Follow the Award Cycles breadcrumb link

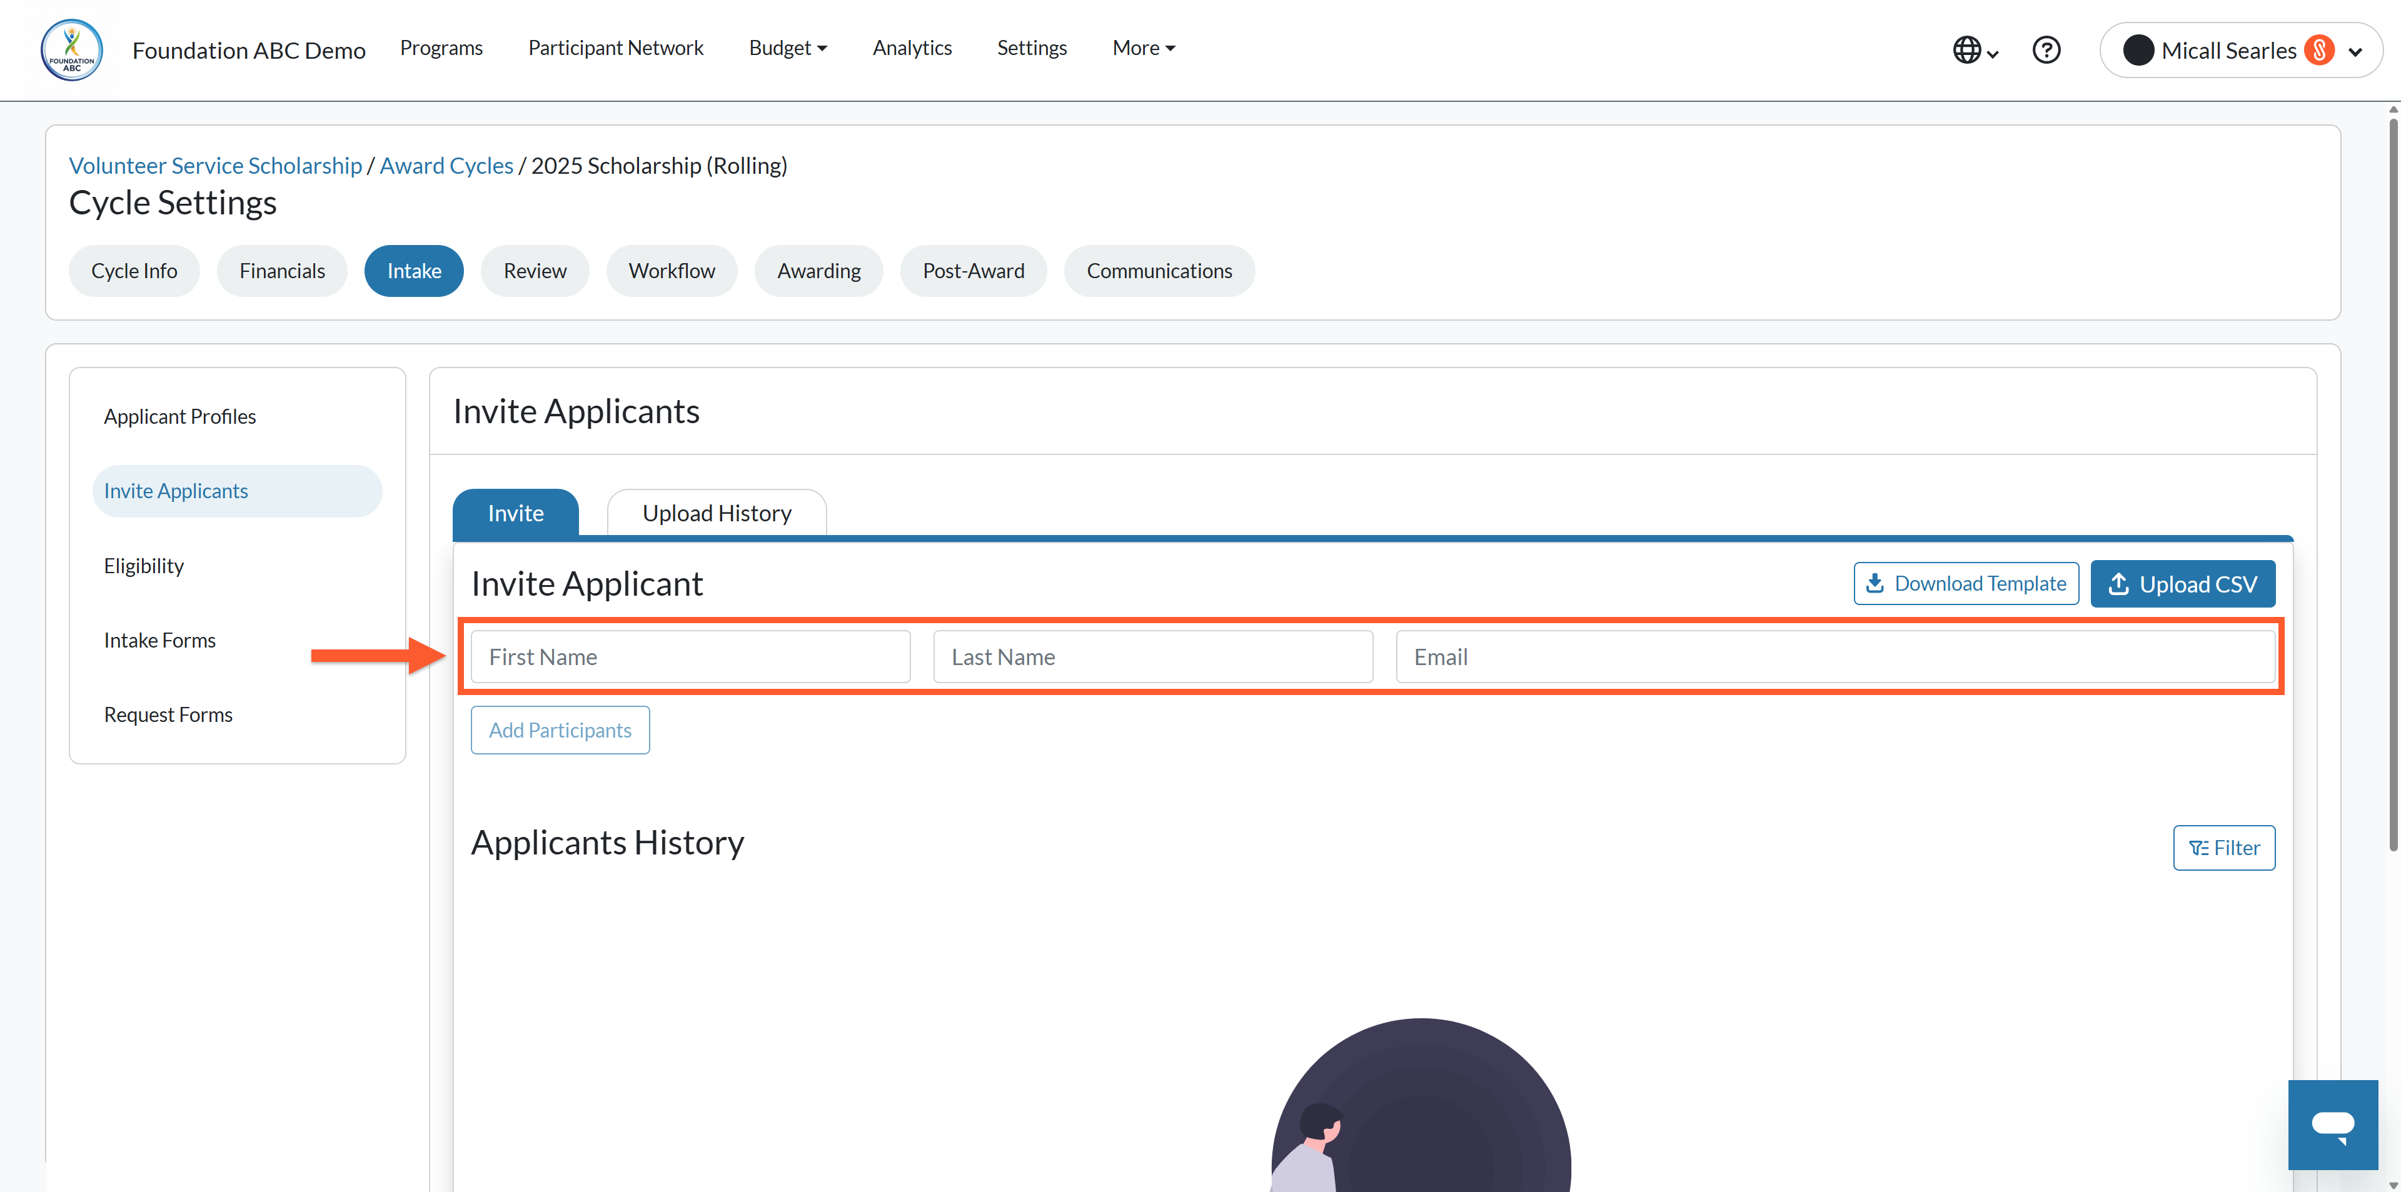point(446,165)
